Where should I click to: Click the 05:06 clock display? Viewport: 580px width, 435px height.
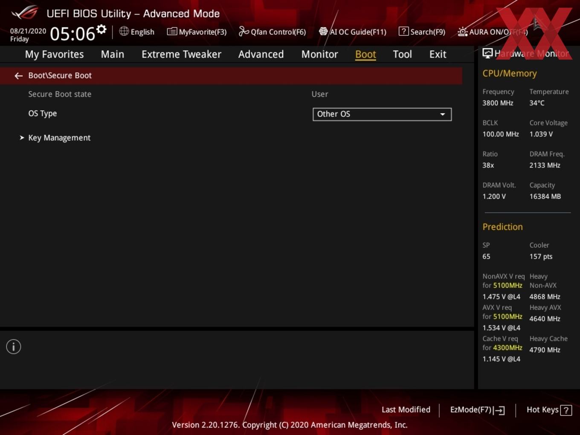pyautogui.click(x=72, y=34)
